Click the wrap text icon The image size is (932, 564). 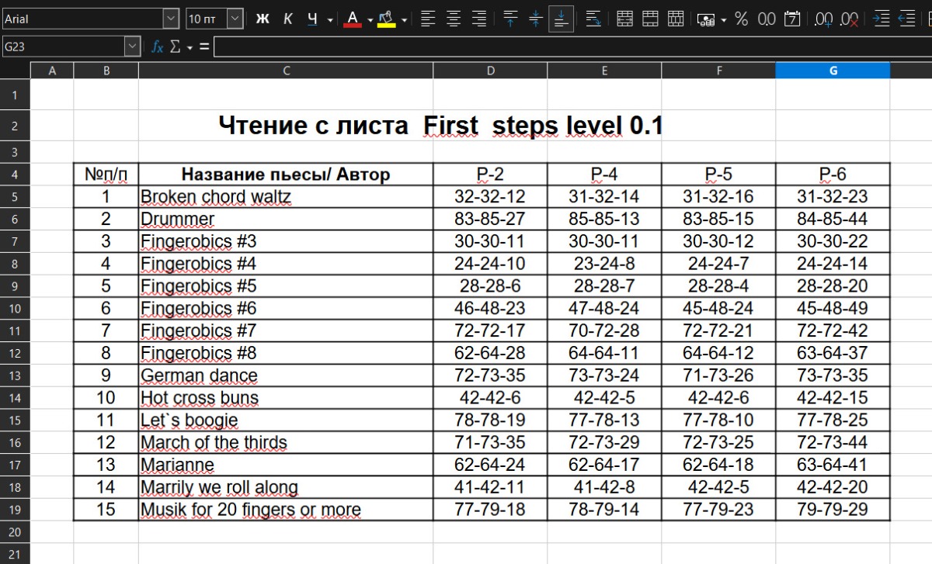tap(593, 19)
